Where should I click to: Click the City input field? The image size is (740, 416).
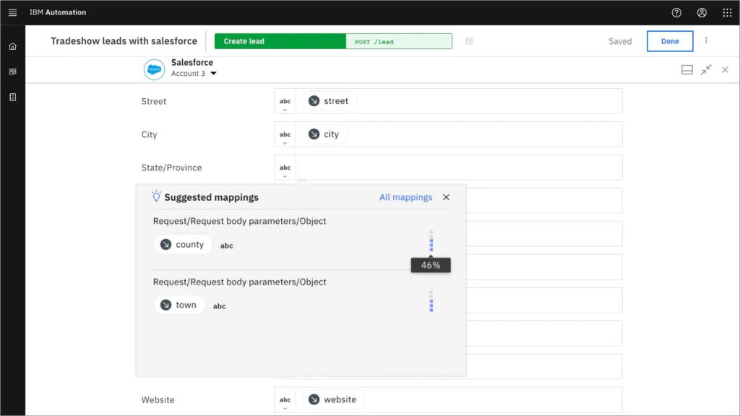tap(459, 134)
